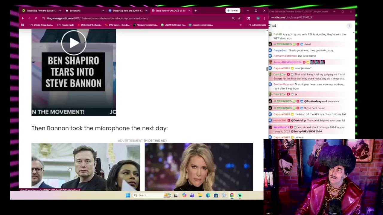
Task: Open Chrome's three-dot menu
Action: 264,18
